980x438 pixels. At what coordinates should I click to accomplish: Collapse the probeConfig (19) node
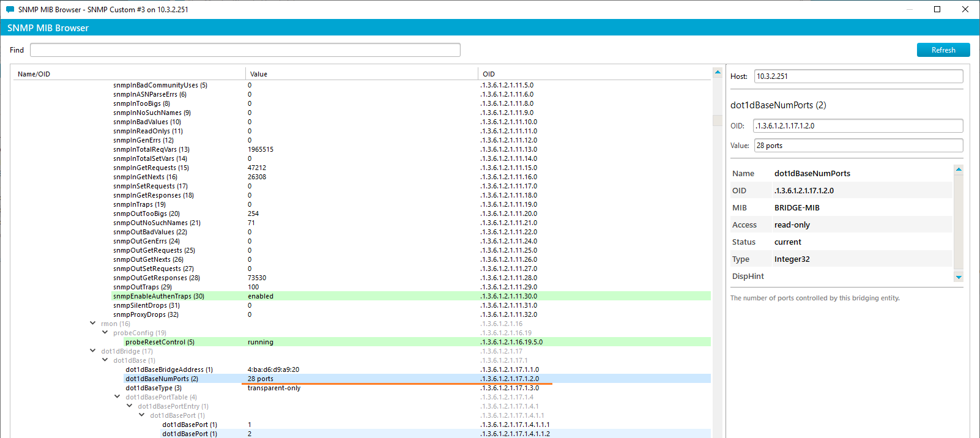pos(105,333)
